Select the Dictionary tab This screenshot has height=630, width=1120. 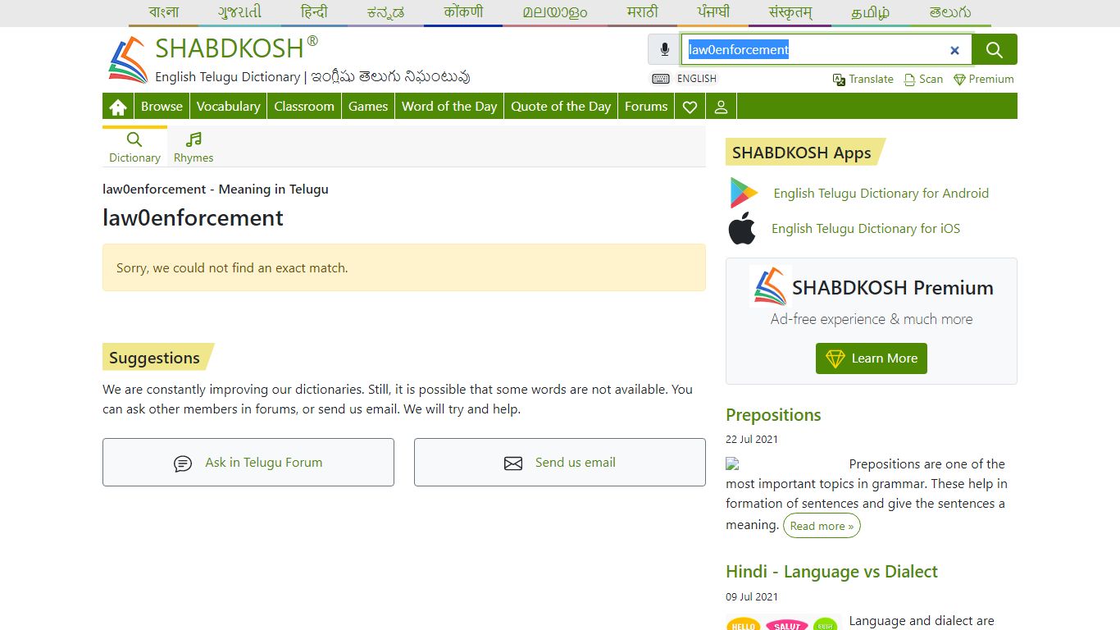click(x=134, y=147)
